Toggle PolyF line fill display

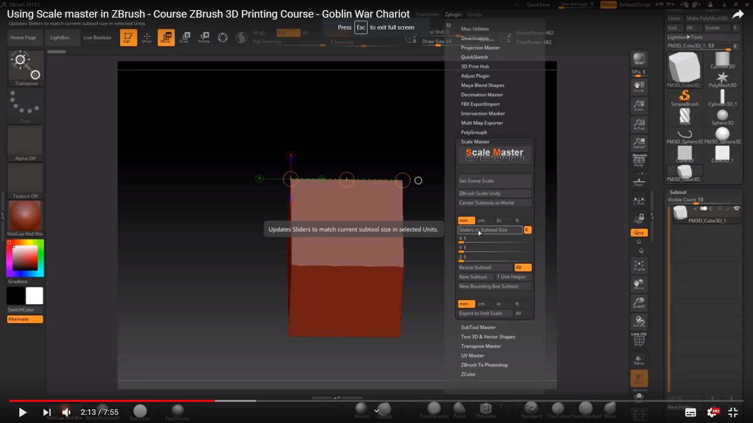click(x=639, y=340)
